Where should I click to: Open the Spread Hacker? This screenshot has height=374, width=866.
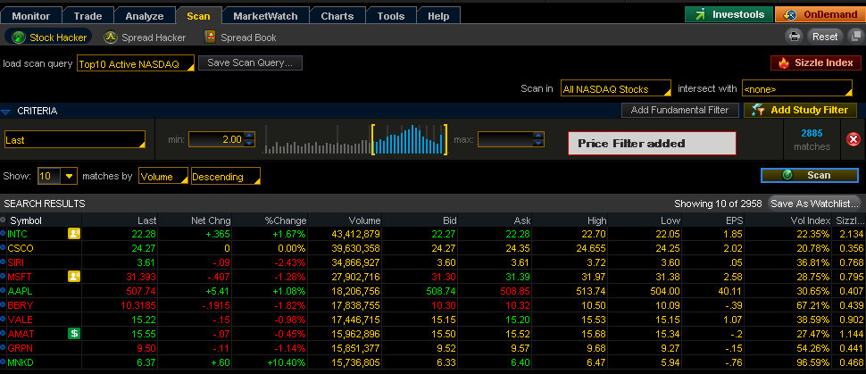(x=146, y=37)
